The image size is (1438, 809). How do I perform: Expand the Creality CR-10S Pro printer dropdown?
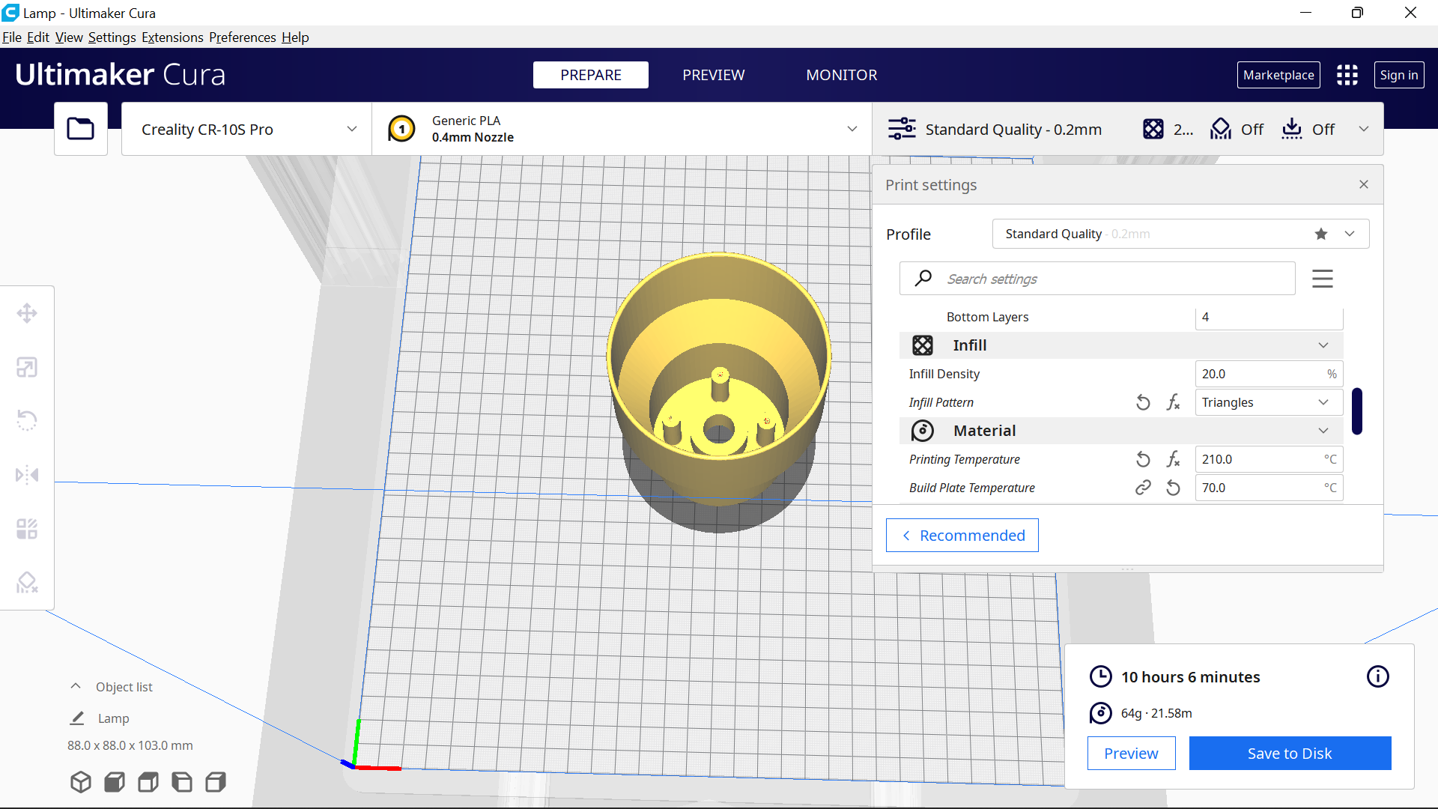click(x=247, y=129)
